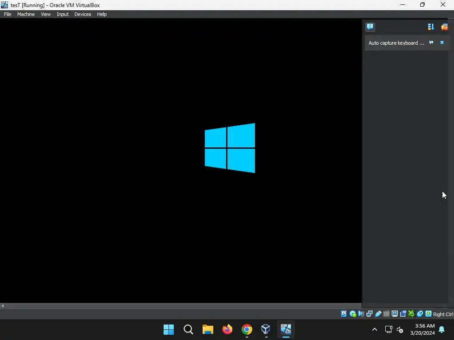
Task: Click the recording status icon
Action: [x=403, y=314]
